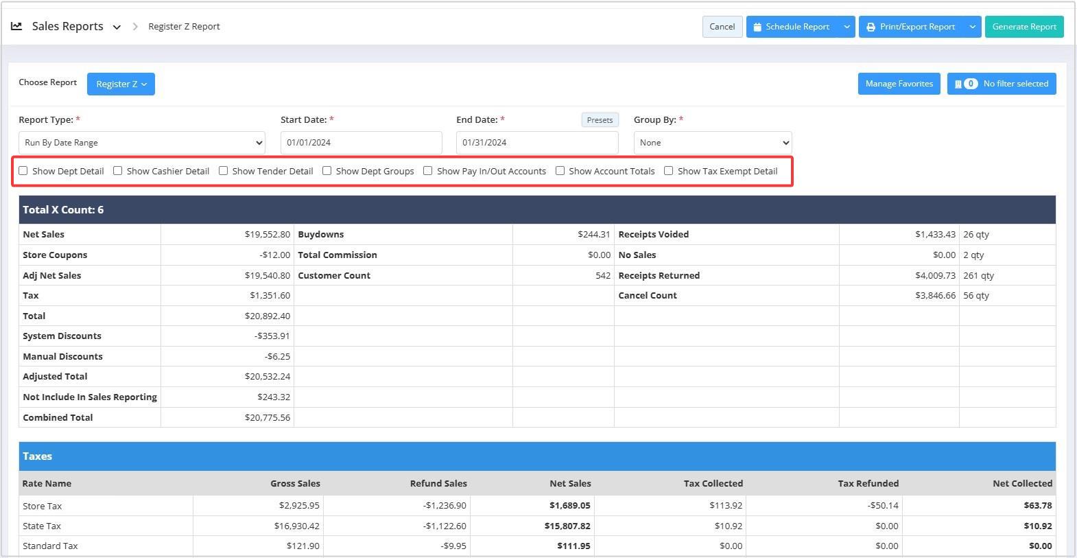1077x558 pixels.
Task: Click the Cancel button
Action: click(x=722, y=27)
